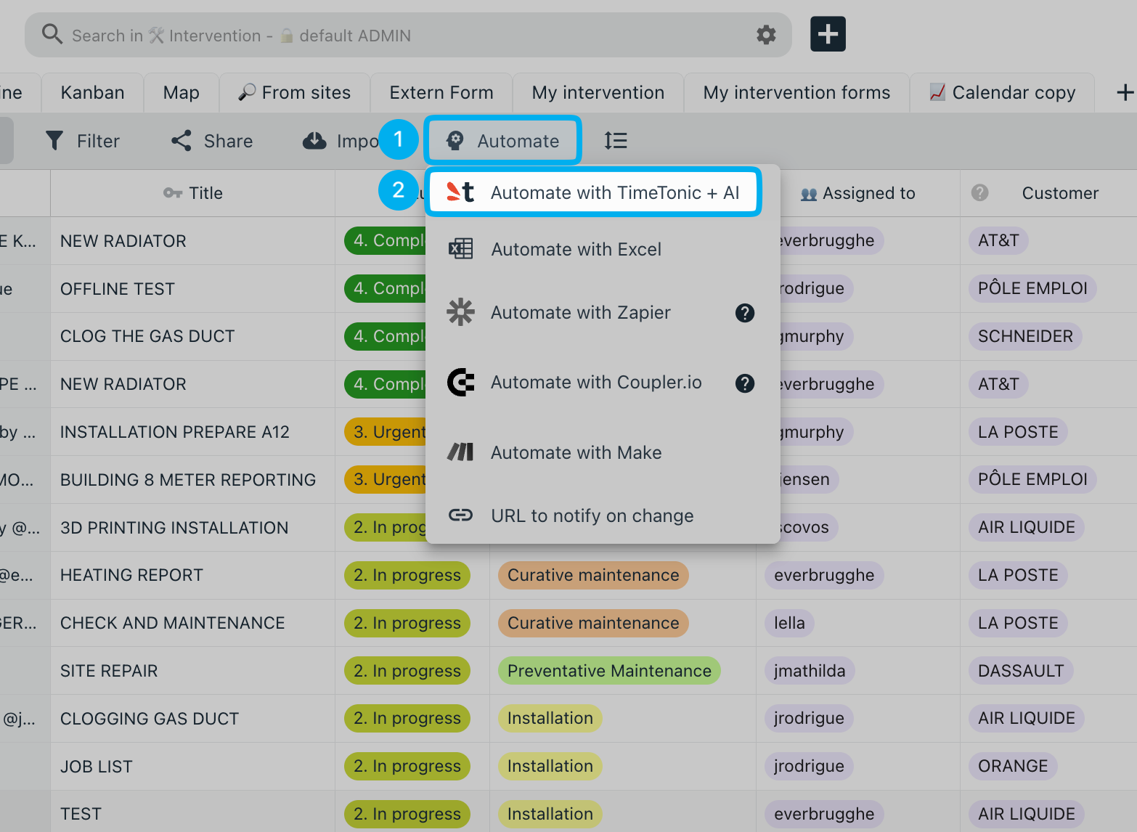Click the Excel spreadsheet icon
The image size is (1137, 832).
[460, 249]
